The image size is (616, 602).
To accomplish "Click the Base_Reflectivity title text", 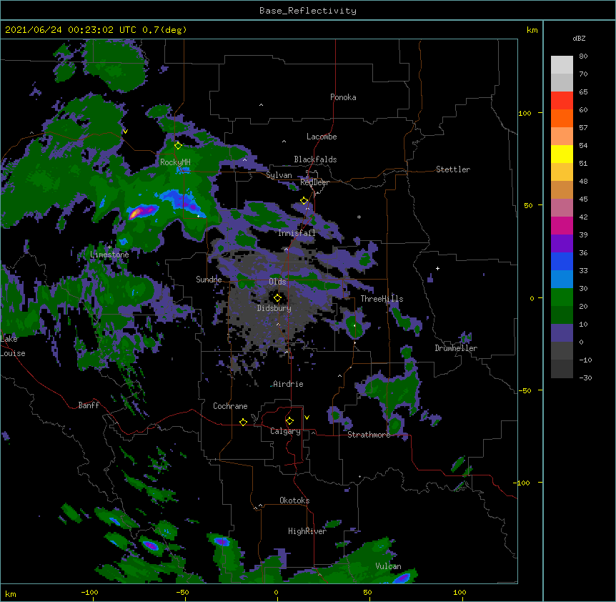I will (308, 11).
